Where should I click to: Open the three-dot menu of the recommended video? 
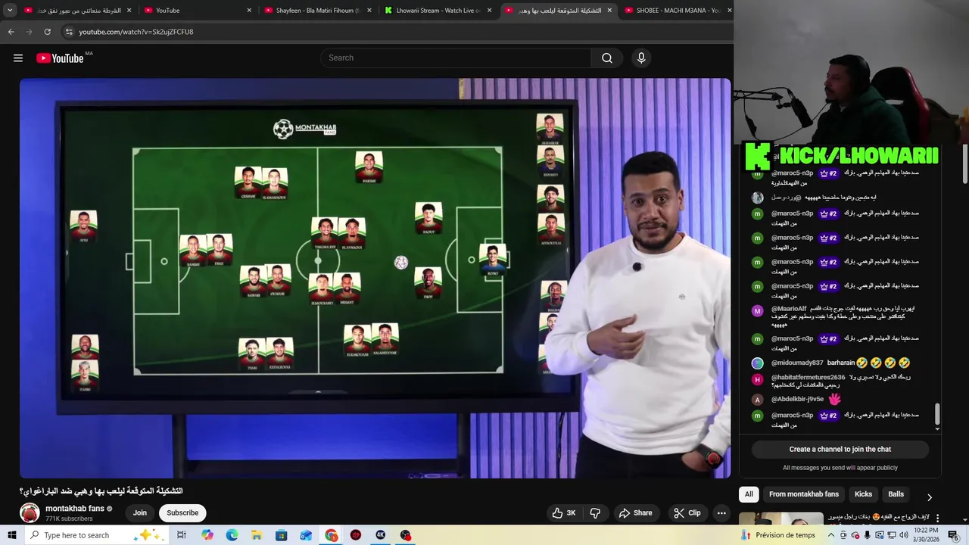[937, 518]
